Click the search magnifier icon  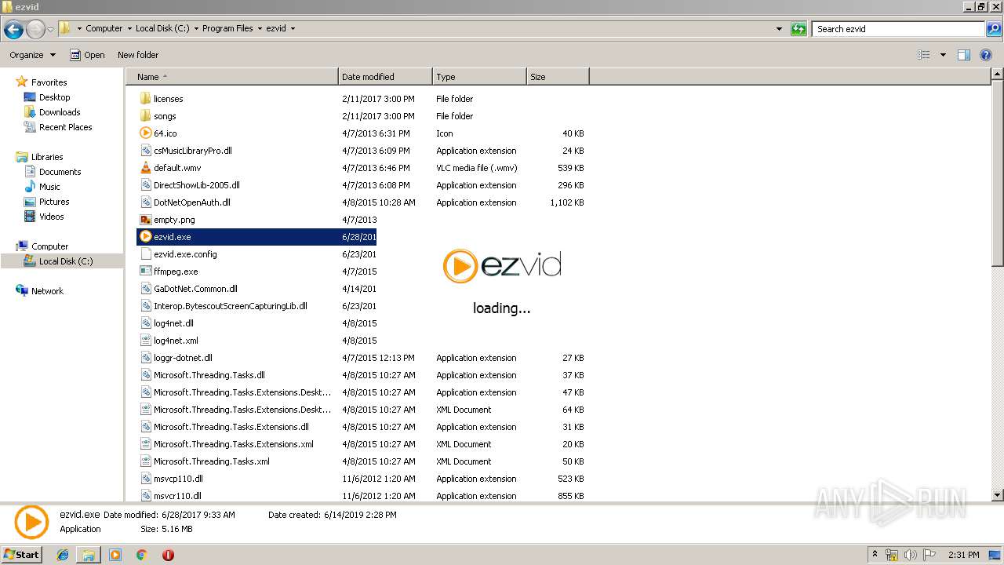tap(993, 29)
